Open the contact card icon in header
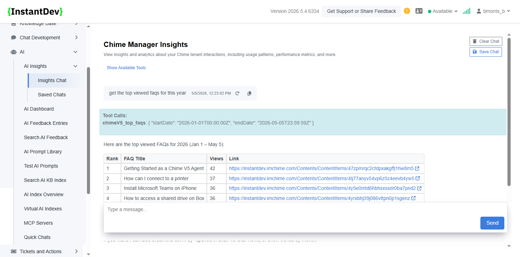The image size is (520, 257). [419, 11]
